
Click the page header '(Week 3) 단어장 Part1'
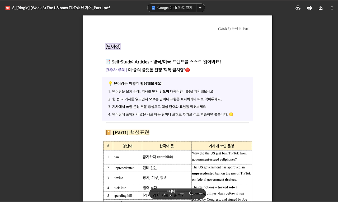pyautogui.click(x=234, y=29)
